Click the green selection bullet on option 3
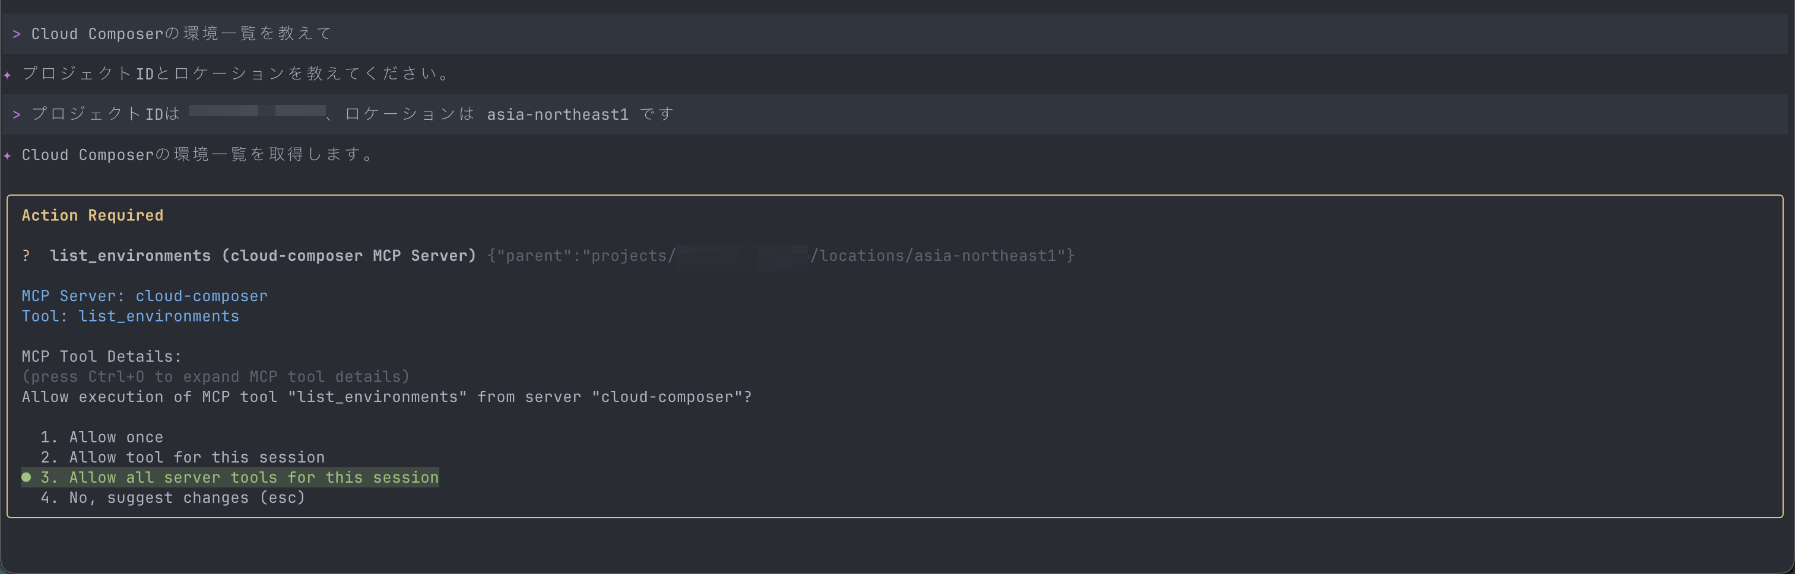Viewport: 1795px width, 574px height. pyautogui.click(x=27, y=477)
